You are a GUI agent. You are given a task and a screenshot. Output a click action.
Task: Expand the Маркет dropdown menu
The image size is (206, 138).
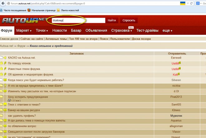pyautogui.click(x=24, y=31)
